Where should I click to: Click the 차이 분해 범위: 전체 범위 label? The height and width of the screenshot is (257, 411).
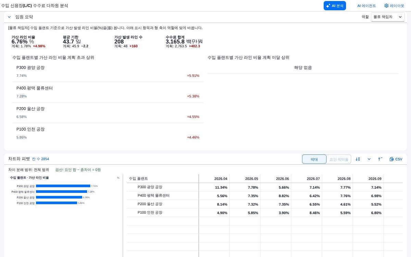point(29,170)
